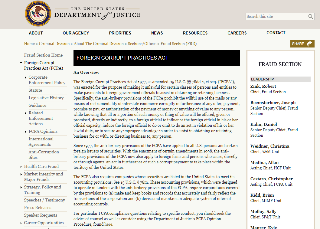The width and height of the screenshot is (320, 229).
Task: Expand Strategy, Policy and Training arrow
Action: [21, 187]
